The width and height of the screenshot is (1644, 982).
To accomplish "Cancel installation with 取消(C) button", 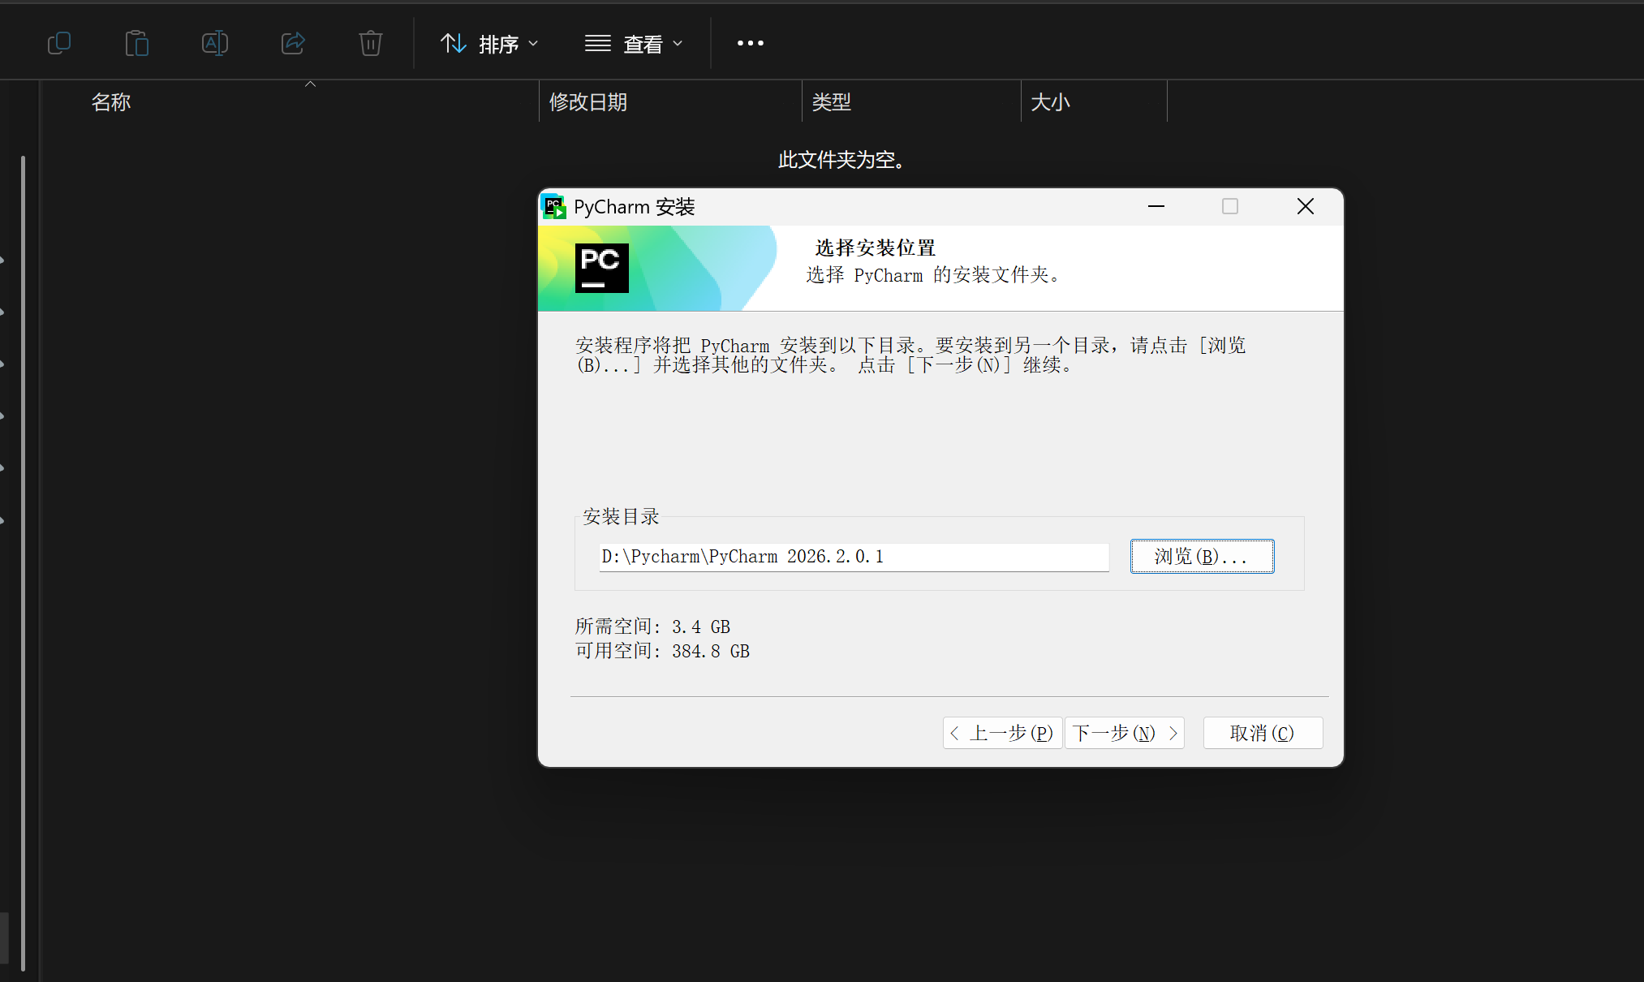I will coord(1263,734).
